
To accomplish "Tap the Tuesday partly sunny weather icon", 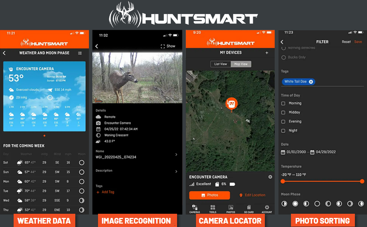I will pyautogui.click(x=20, y=191).
